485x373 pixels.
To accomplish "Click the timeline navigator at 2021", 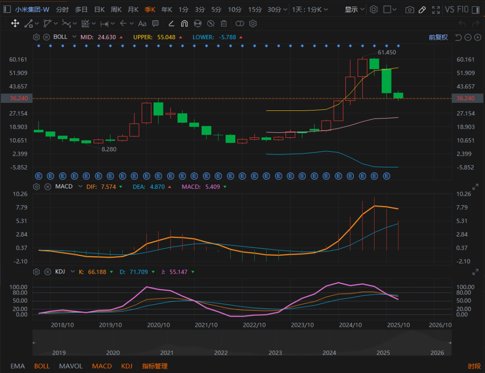I will [x=167, y=353].
